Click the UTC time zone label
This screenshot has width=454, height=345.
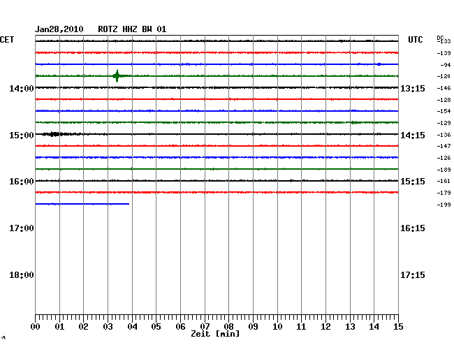click(415, 40)
